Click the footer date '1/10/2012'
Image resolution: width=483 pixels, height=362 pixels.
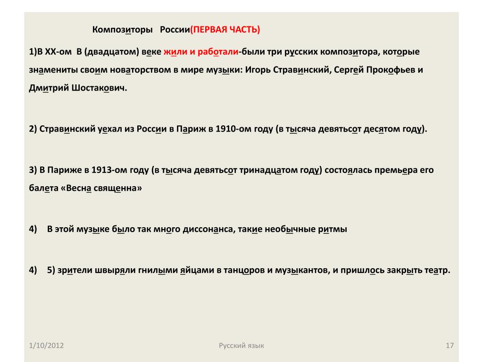(46, 346)
